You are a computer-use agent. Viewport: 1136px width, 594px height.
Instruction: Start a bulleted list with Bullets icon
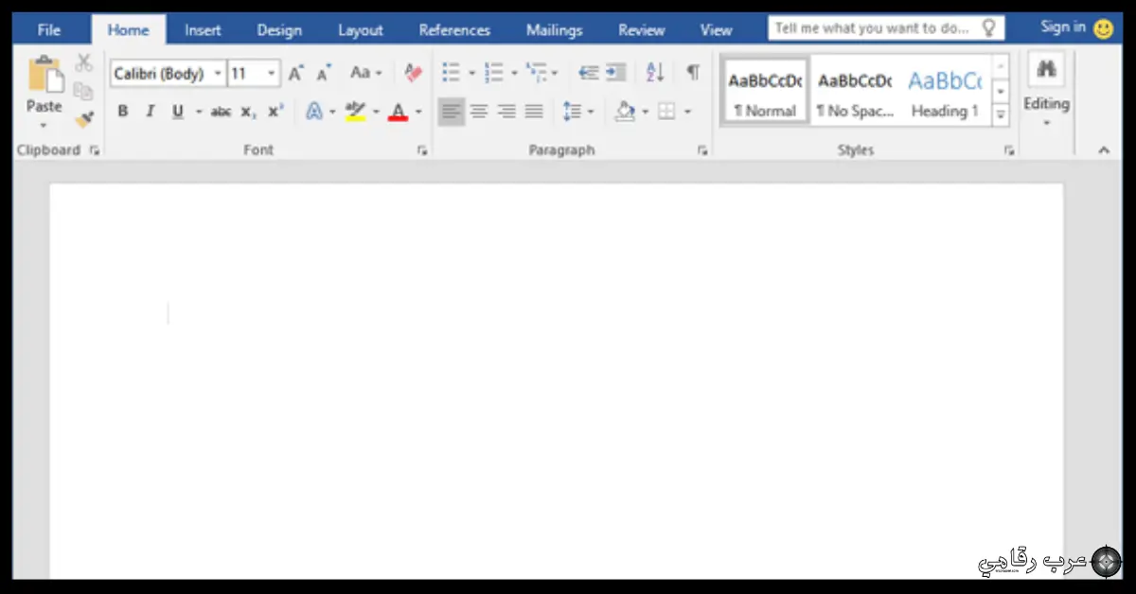(452, 73)
